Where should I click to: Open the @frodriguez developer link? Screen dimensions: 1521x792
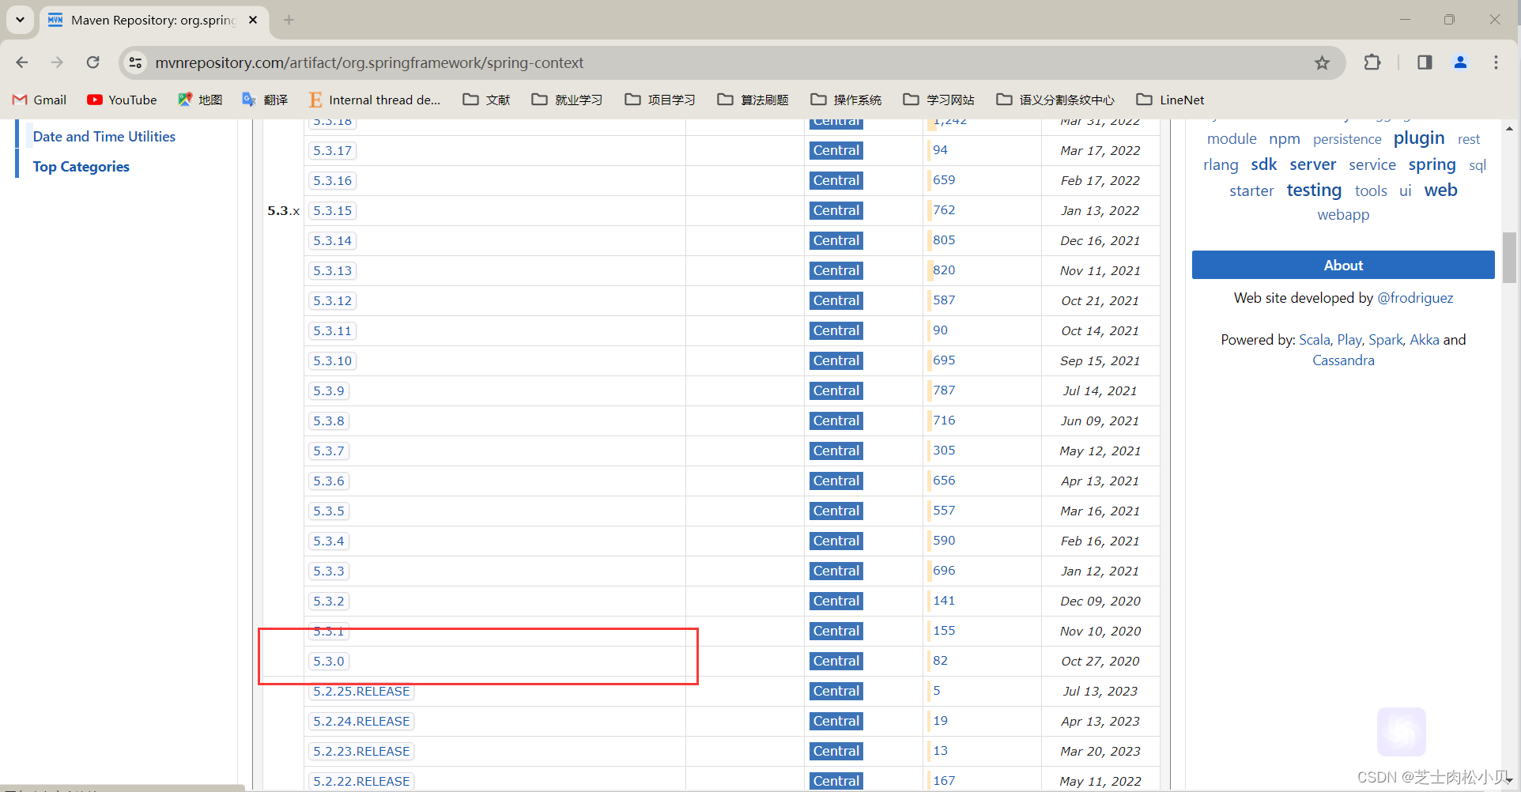click(x=1415, y=298)
